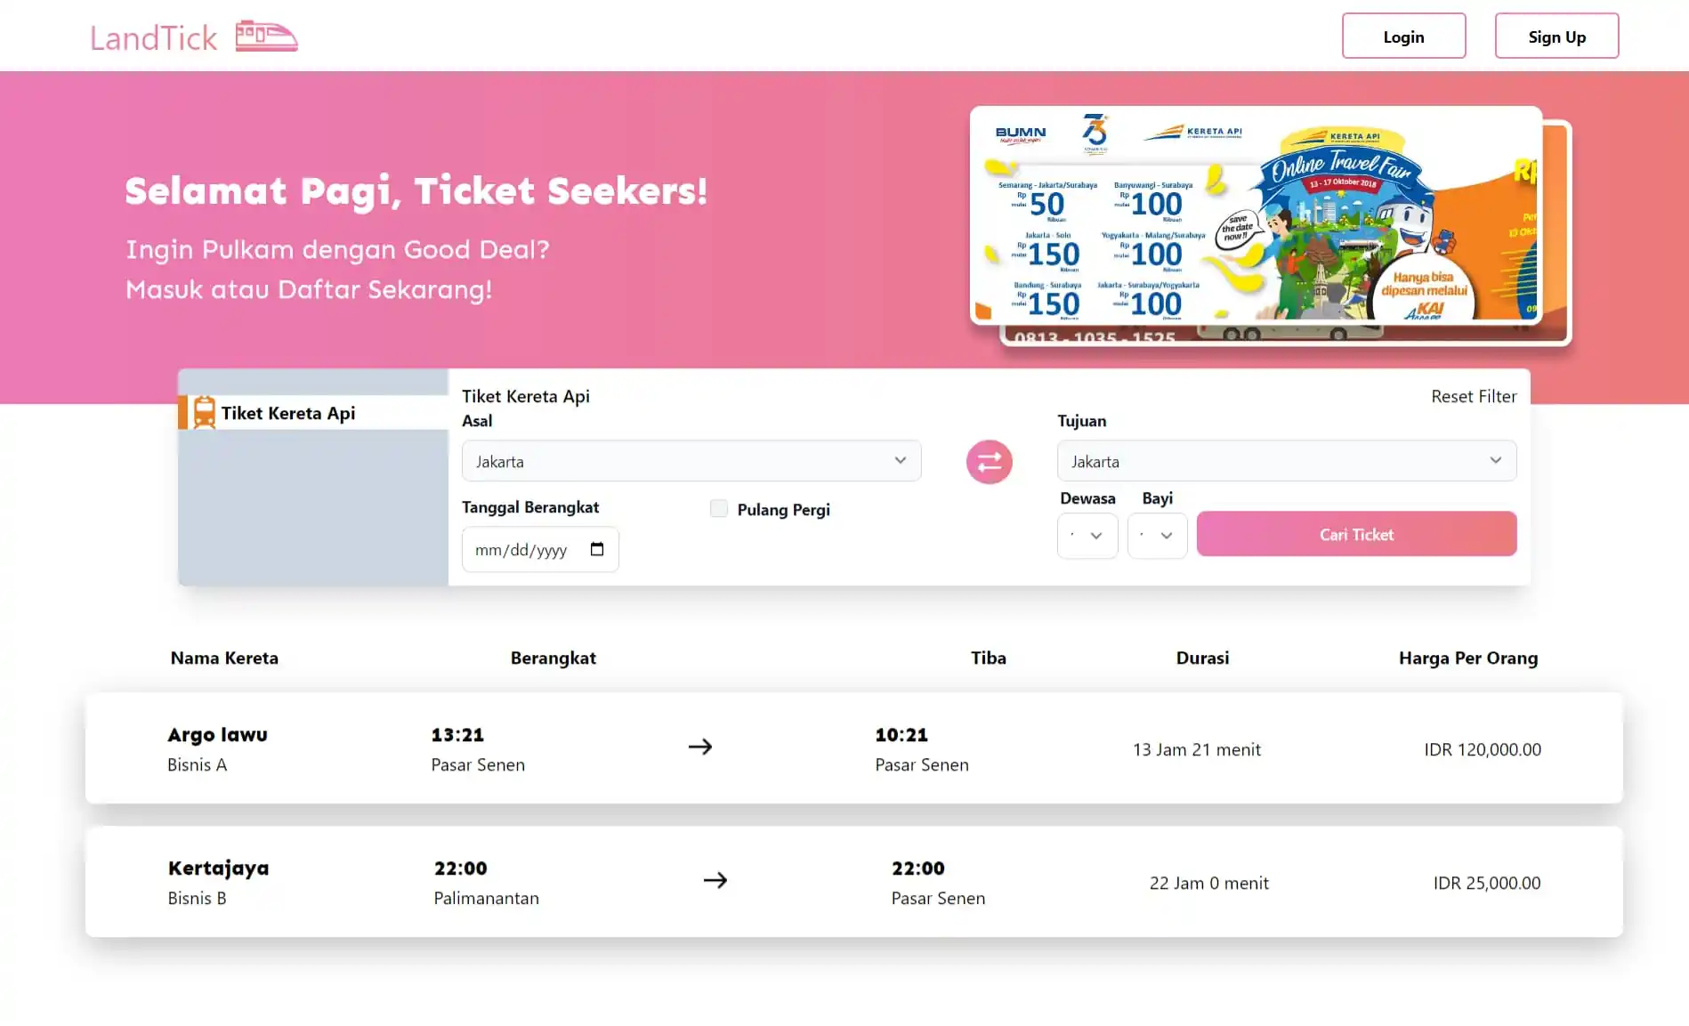Select the Argo Lawu train ticket row
Image resolution: width=1689 pixels, height=1026 pixels.
[x=853, y=747]
